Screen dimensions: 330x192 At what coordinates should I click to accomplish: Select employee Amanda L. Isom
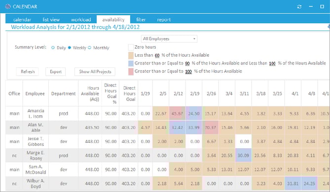click(x=36, y=113)
